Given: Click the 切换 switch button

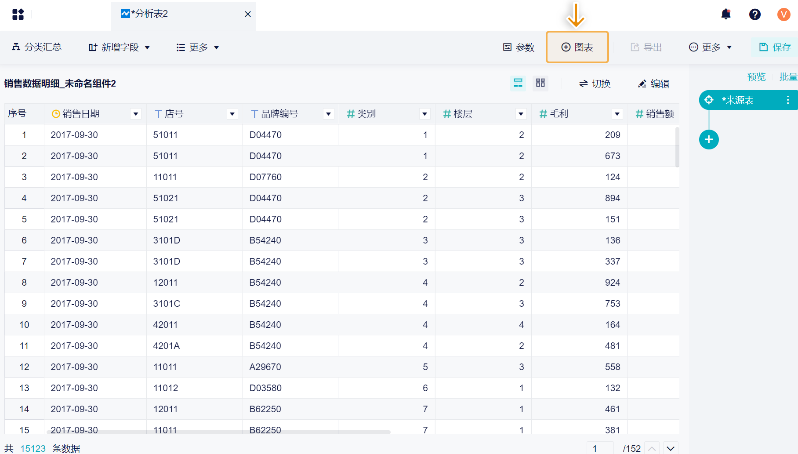Looking at the screenshot, I should [x=595, y=84].
